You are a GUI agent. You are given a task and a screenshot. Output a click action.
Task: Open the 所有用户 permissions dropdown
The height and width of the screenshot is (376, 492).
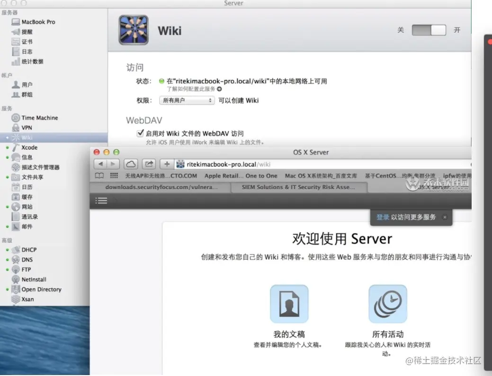point(187,100)
